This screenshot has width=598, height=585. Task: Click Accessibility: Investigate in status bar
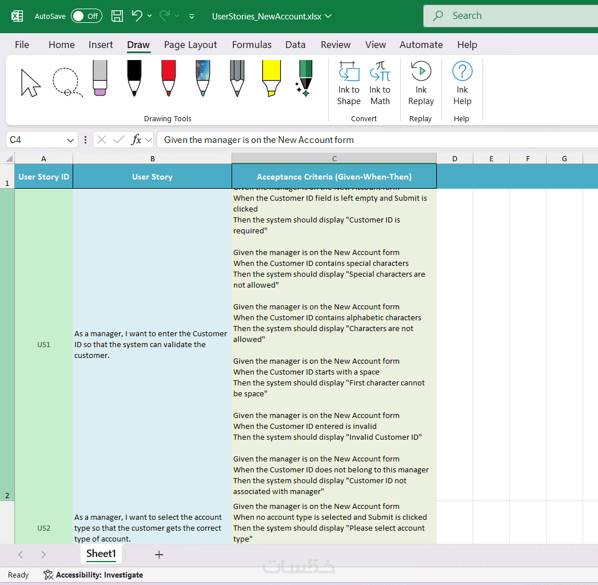click(x=94, y=575)
